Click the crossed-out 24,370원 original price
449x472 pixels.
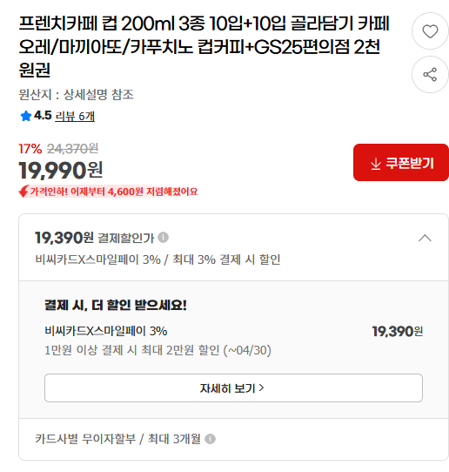(x=72, y=149)
